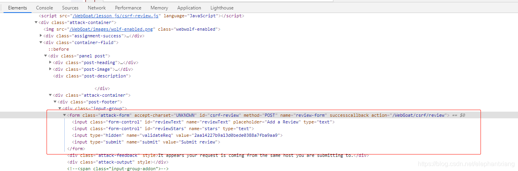
Task: Click the accept-charset value UNKNOWN
Action: [185, 115]
